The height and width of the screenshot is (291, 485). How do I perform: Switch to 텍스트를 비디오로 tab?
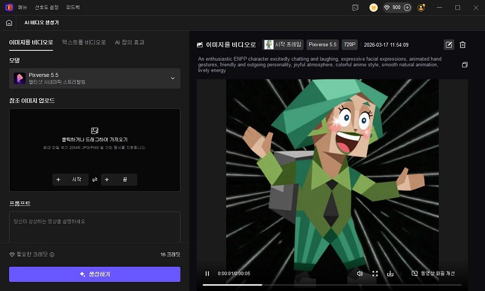(x=84, y=42)
